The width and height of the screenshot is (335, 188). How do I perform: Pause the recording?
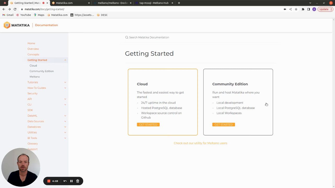click(x=71, y=181)
